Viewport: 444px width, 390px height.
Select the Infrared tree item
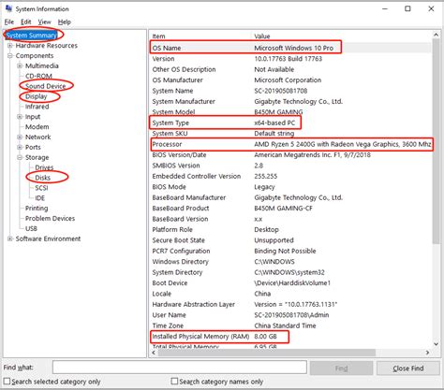[x=37, y=107]
